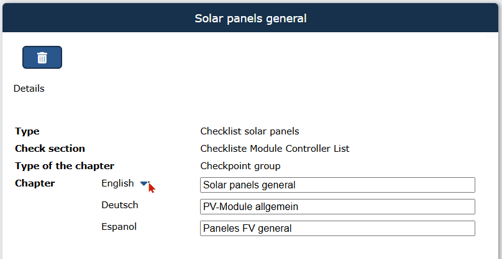Click the 'Checkpoint group' value text
The height and width of the screenshot is (259, 502).
click(240, 166)
